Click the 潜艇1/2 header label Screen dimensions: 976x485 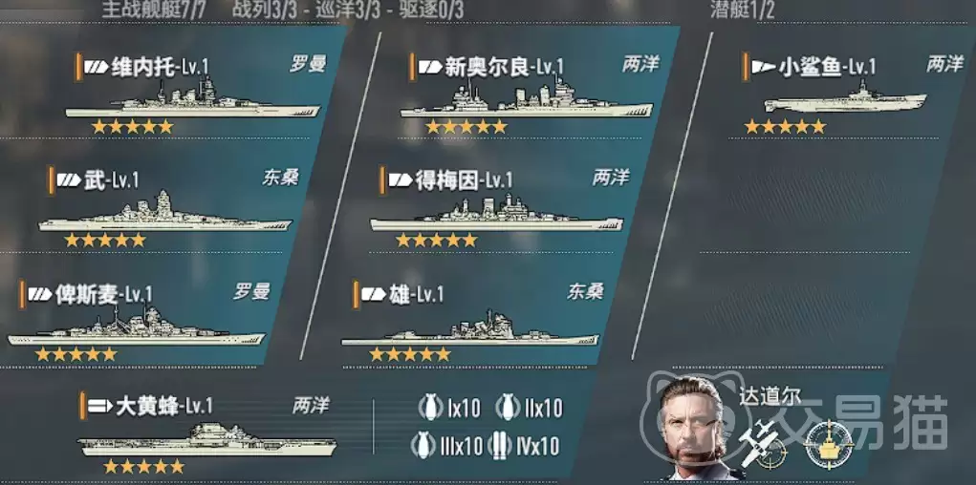(x=743, y=10)
